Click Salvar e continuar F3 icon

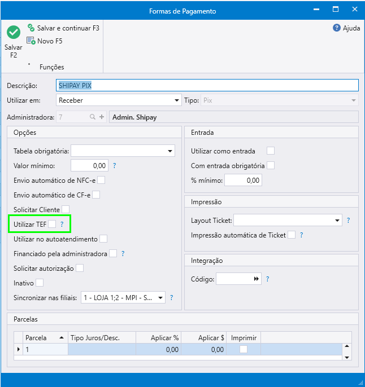(31, 28)
